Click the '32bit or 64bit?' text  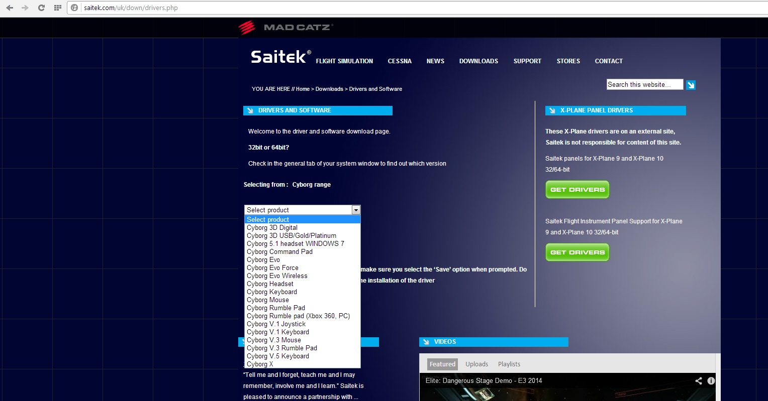coord(268,148)
